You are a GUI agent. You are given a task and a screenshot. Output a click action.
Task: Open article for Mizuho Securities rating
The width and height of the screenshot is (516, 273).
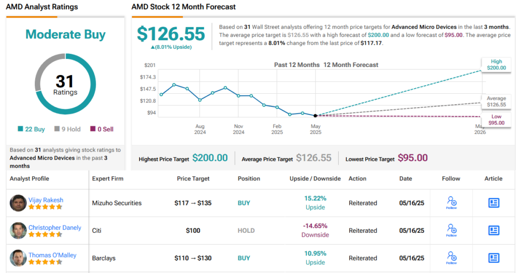click(x=494, y=202)
